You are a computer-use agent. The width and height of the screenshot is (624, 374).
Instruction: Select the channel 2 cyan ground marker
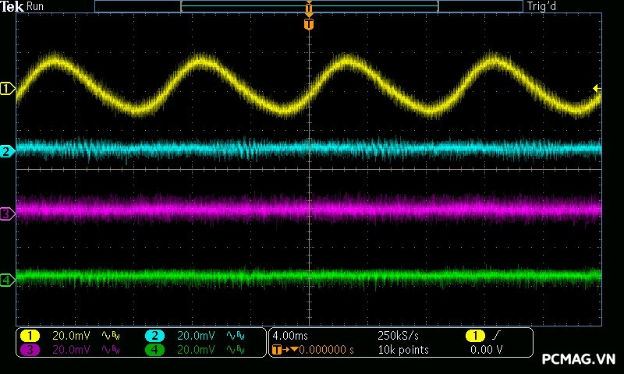(7, 151)
